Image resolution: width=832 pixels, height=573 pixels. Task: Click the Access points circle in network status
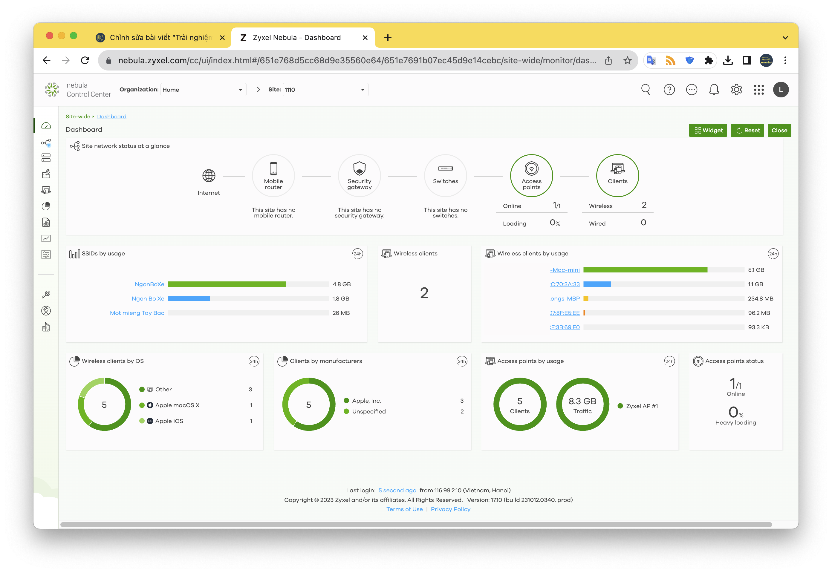point(531,176)
